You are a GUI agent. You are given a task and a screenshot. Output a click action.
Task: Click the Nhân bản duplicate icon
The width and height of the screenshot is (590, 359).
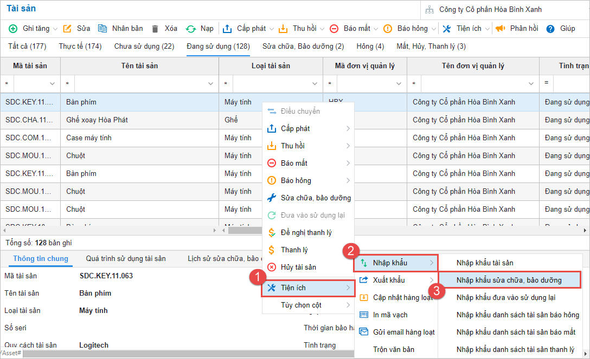(x=102, y=29)
